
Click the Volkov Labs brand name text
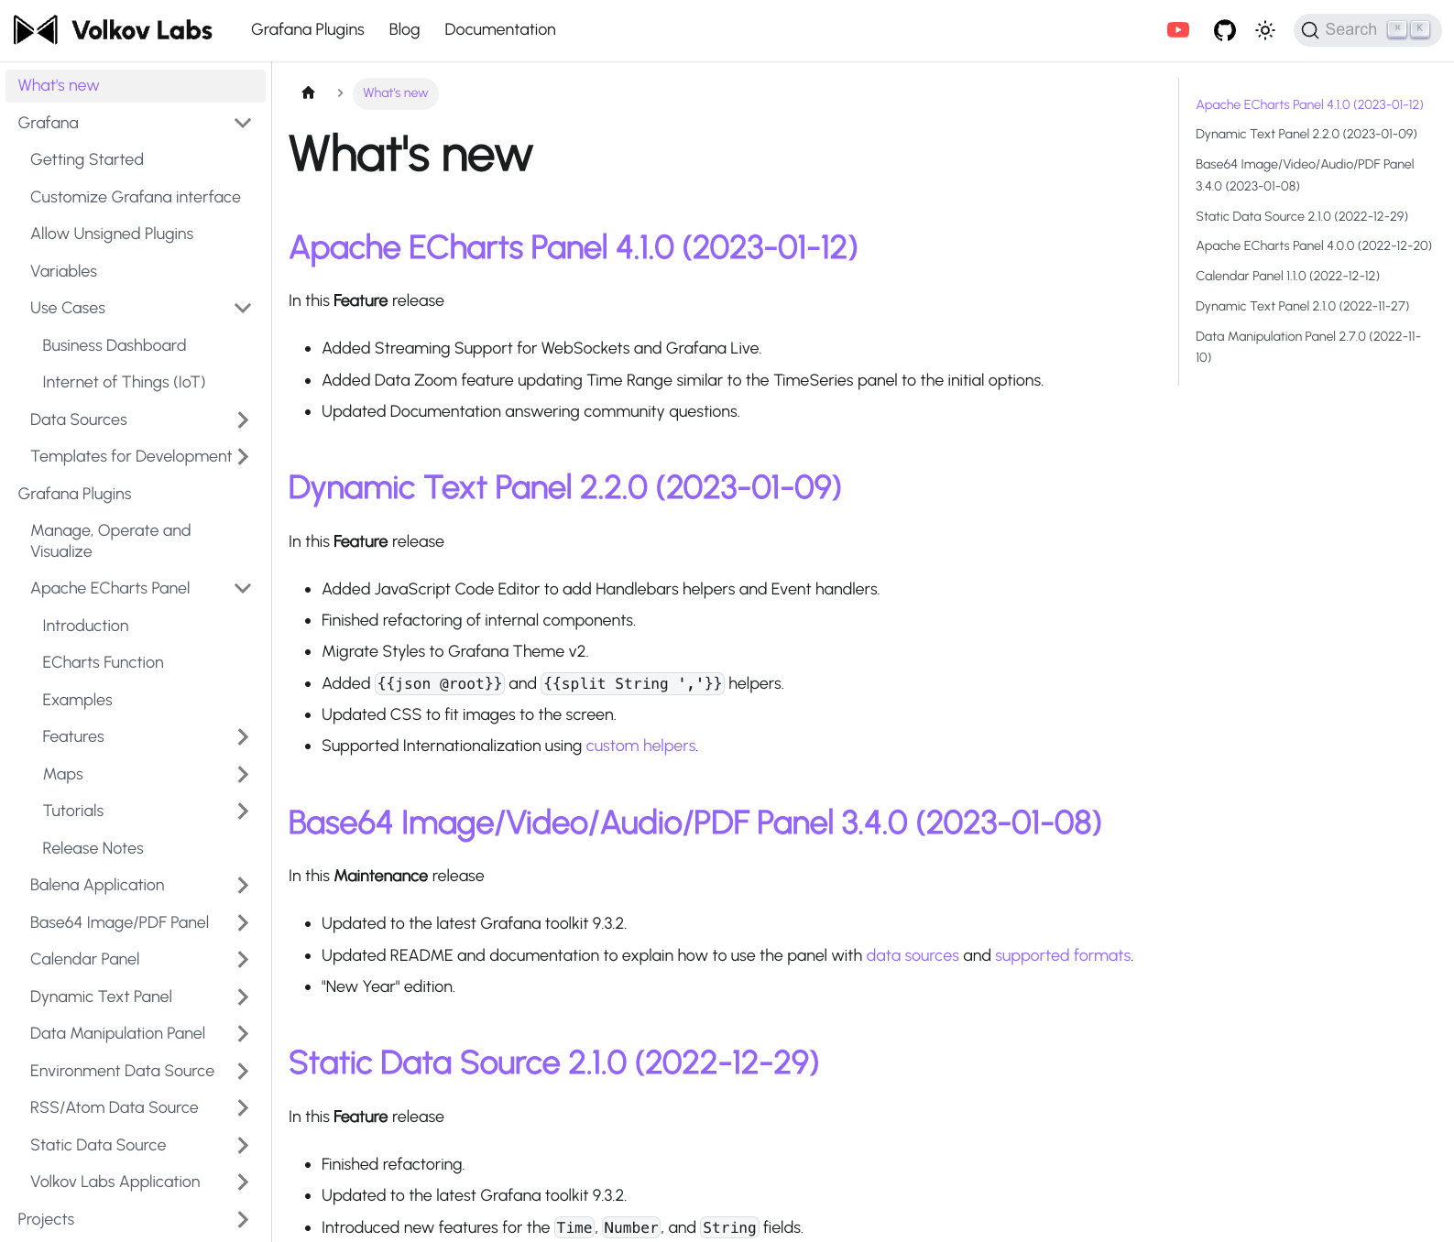(142, 30)
